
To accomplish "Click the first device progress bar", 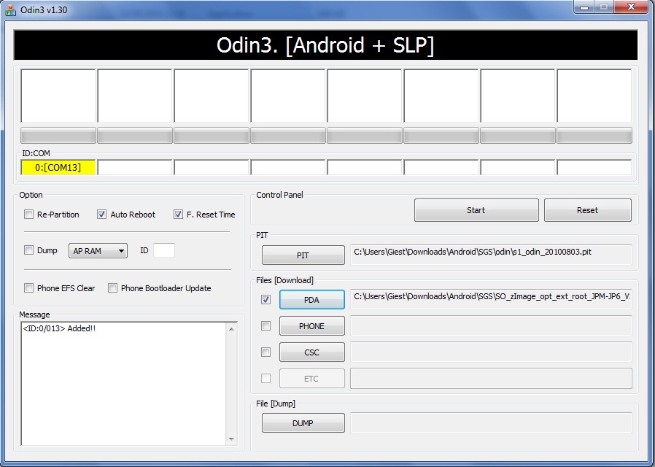I will (x=58, y=136).
